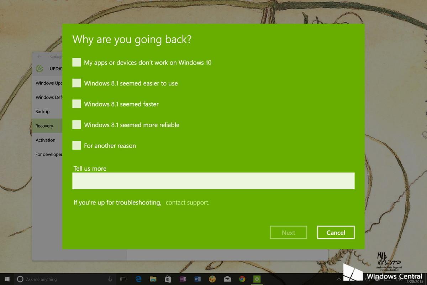The height and width of the screenshot is (285, 427).
Task: Open the contact support link
Action: pyautogui.click(x=188, y=203)
